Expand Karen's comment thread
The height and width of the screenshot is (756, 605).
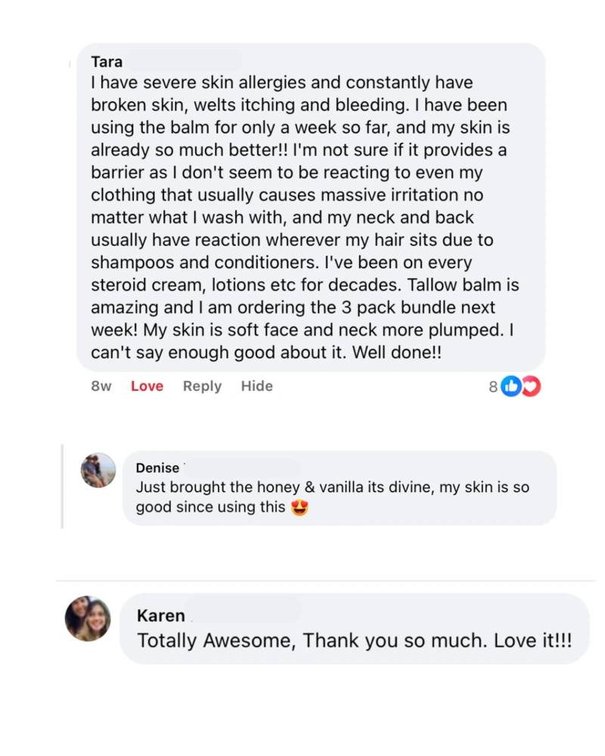point(355,627)
